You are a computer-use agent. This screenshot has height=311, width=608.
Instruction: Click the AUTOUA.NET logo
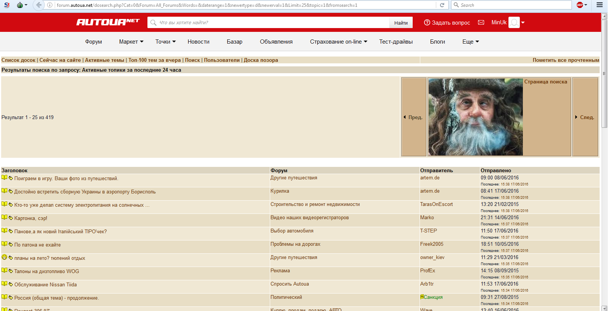click(x=108, y=22)
